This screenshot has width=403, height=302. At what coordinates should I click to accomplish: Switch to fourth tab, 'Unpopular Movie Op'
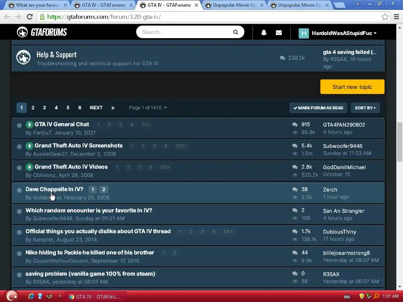(x=235, y=5)
